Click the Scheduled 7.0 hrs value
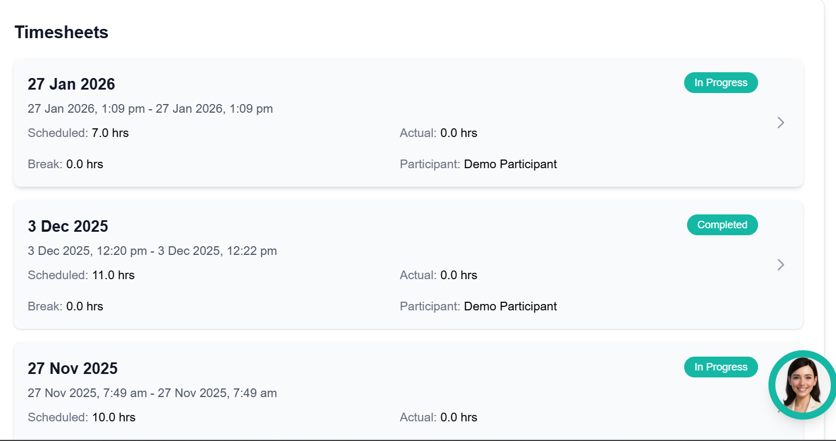Viewport: 836px width, 441px height. click(x=110, y=133)
